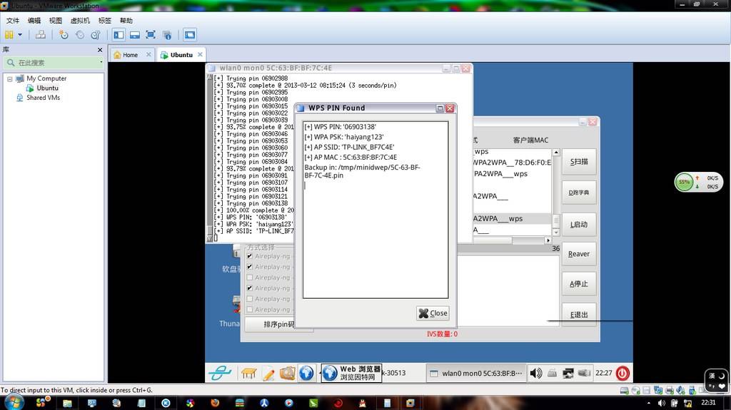The height and width of the screenshot is (410, 731).
Task: Click the Unity mode toolbar icon
Action: click(167, 34)
